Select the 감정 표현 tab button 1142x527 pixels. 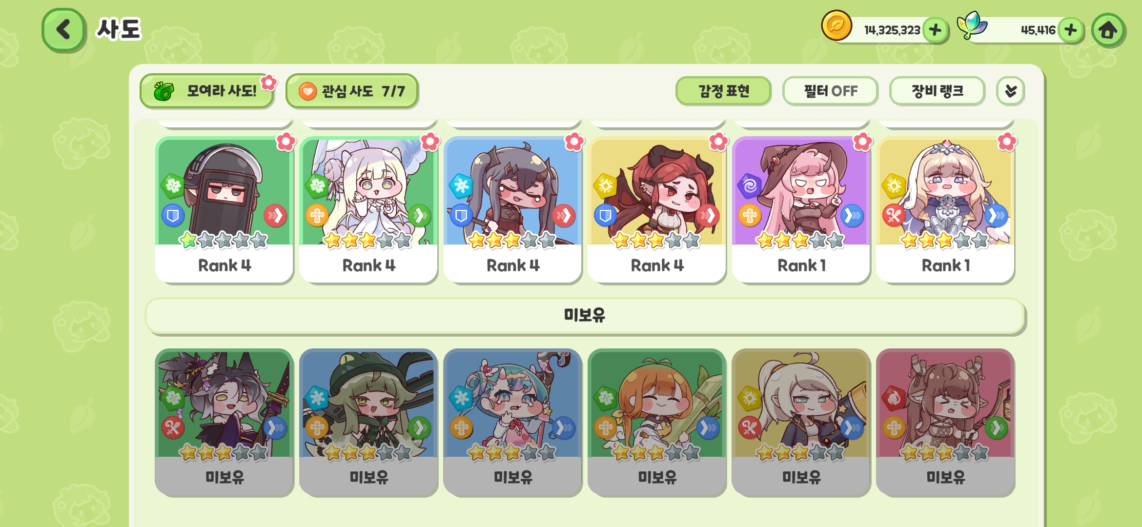(x=723, y=91)
